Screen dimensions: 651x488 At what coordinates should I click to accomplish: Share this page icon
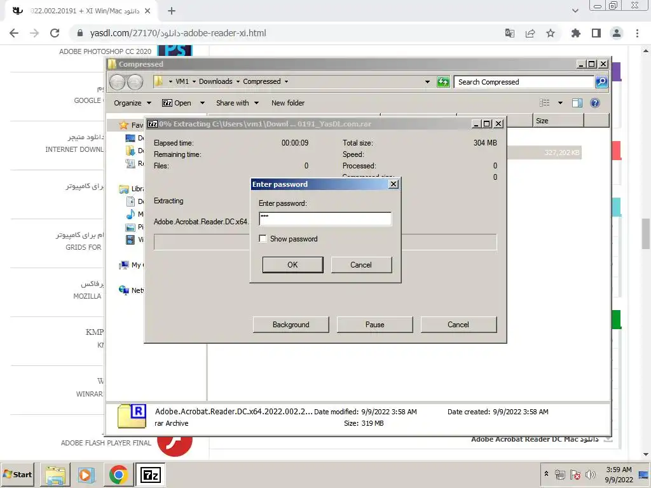point(530,33)
